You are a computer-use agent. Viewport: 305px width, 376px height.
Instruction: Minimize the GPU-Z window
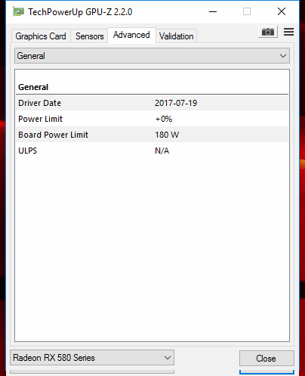click(213, 11)
